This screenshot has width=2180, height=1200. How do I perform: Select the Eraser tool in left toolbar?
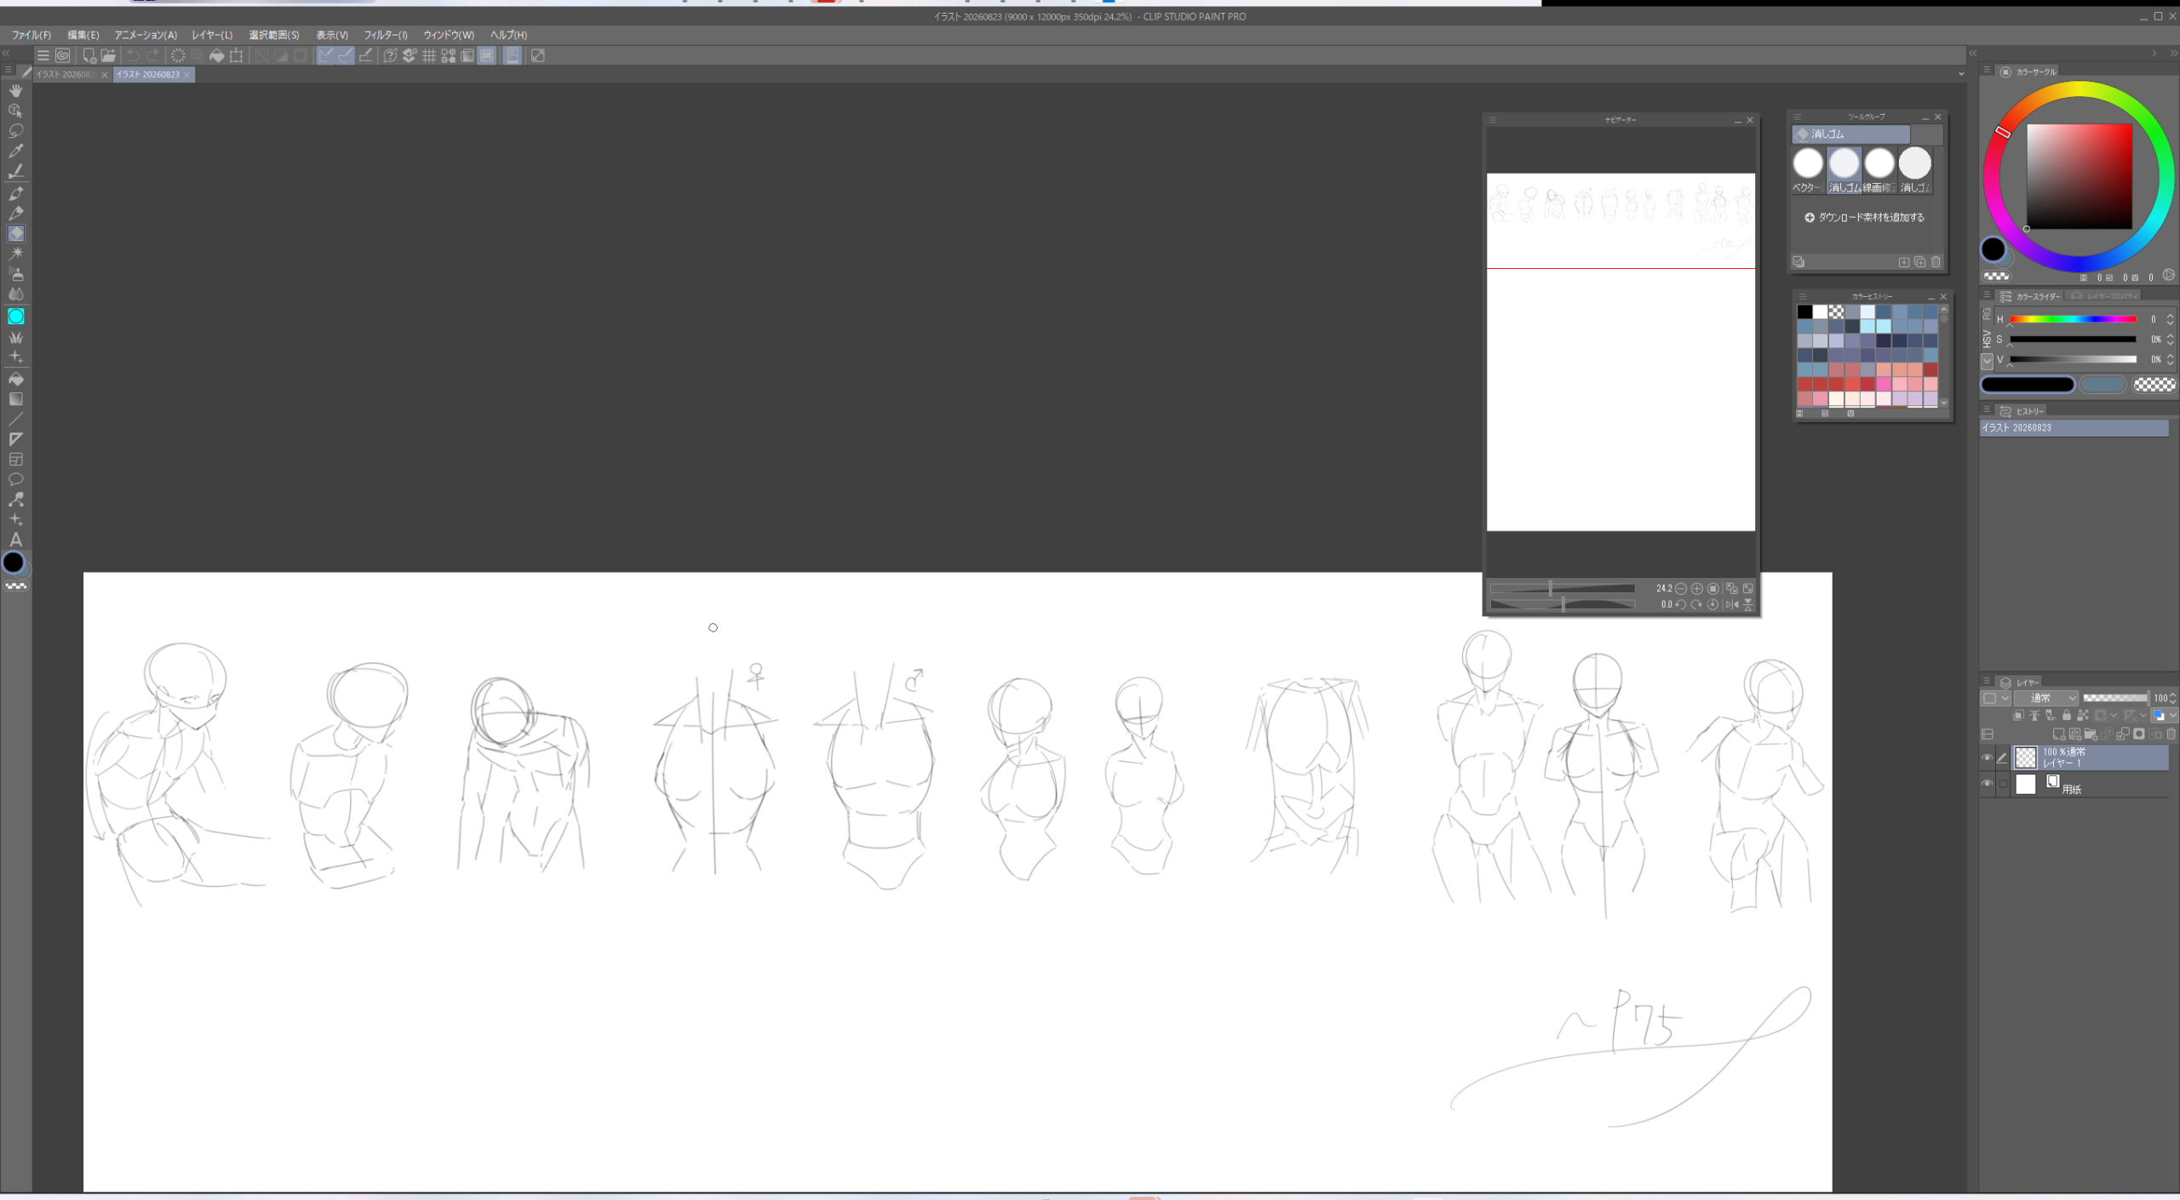(x=16, y=233)
